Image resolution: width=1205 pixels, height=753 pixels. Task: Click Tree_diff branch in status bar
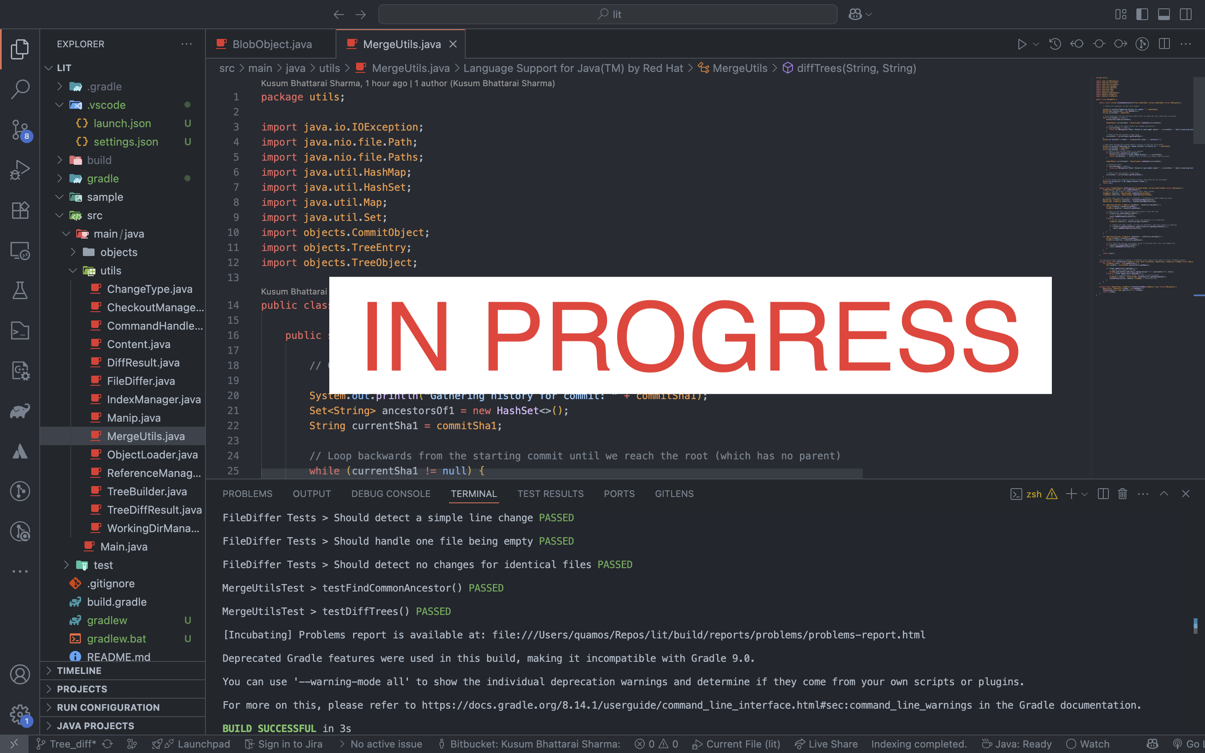(66, 743)
